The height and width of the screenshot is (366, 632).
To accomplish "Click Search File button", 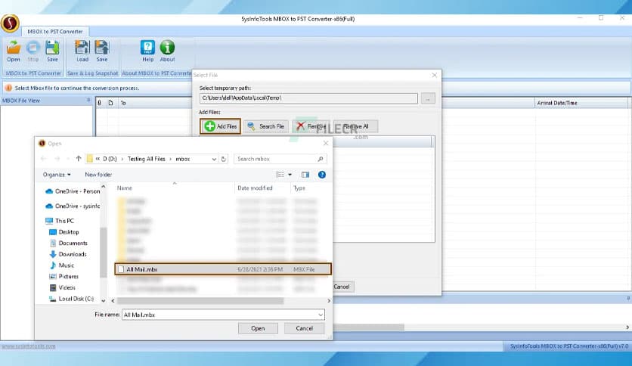I will 266,126.
